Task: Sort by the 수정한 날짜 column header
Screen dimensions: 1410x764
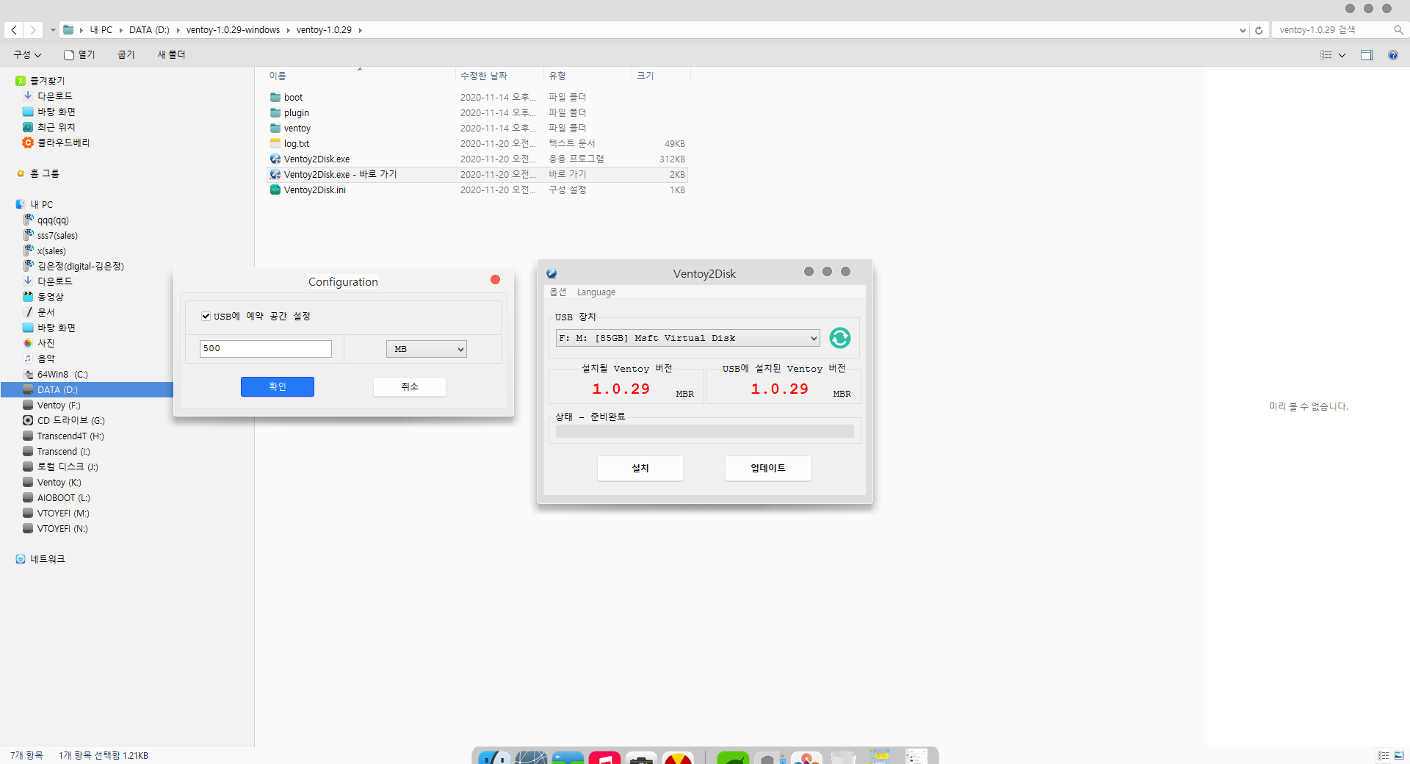Action: click(x=484, y=76)
